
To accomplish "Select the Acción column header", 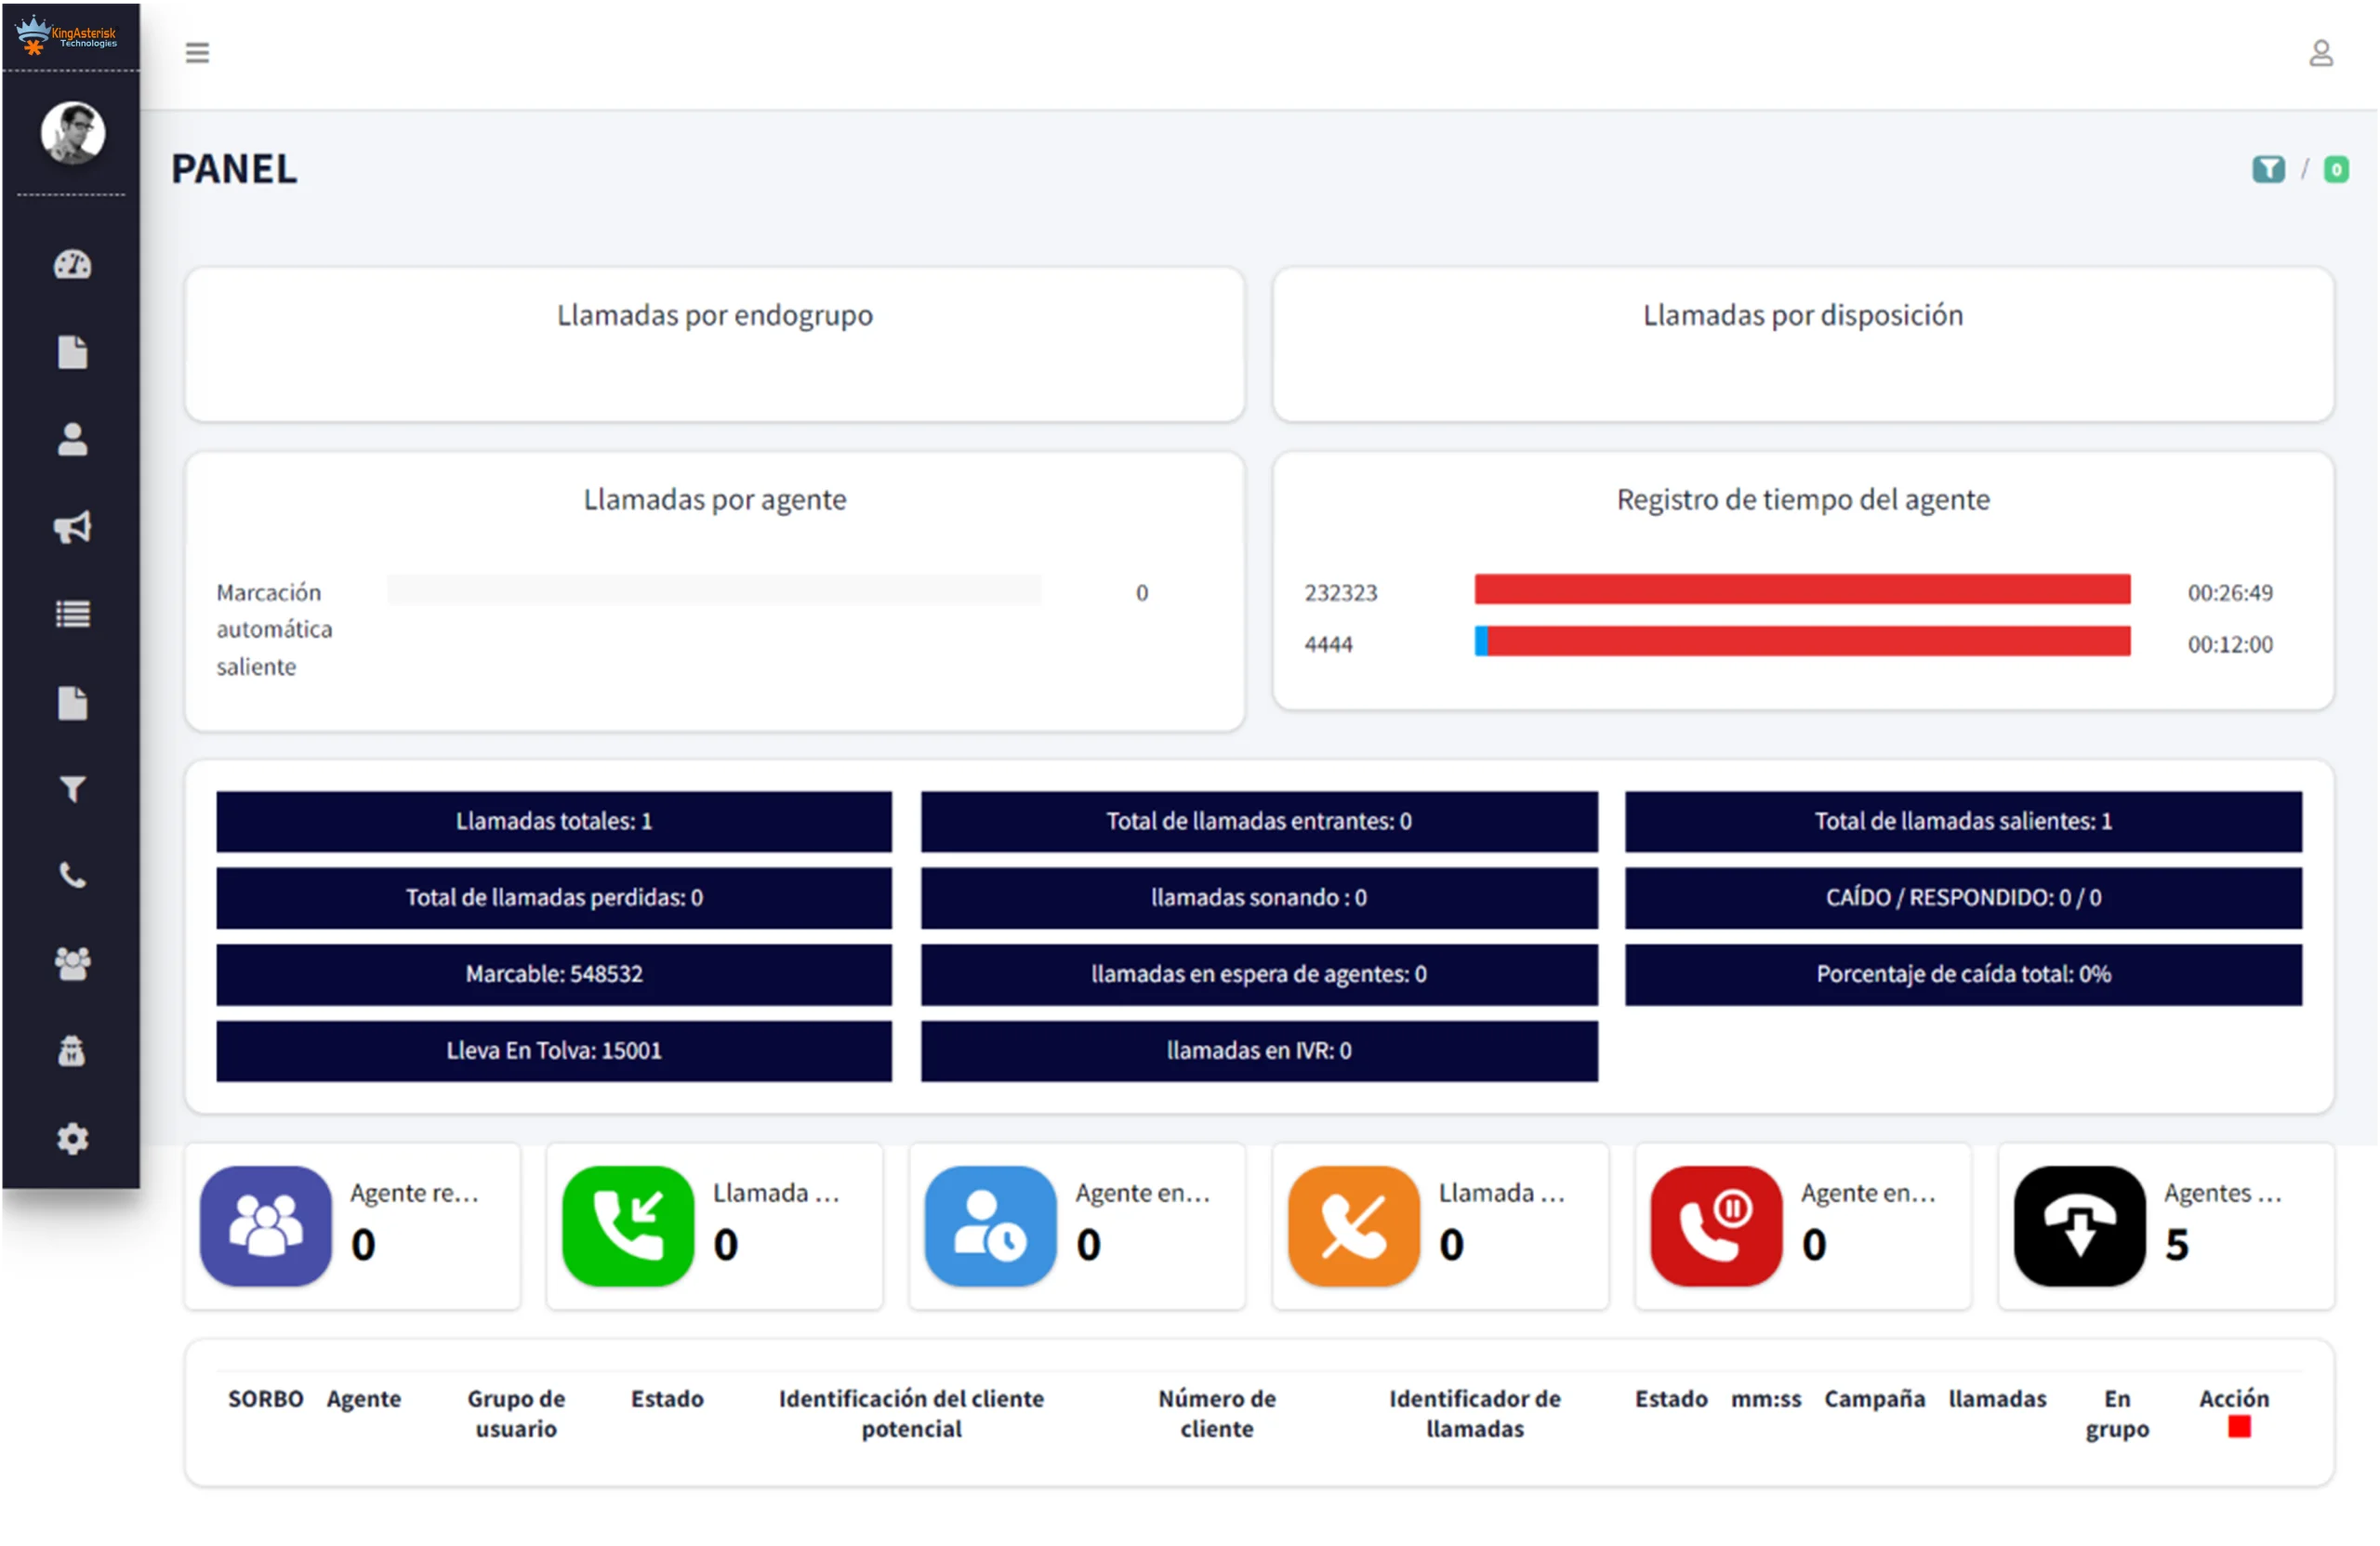I will (x=2233, y=1399).
